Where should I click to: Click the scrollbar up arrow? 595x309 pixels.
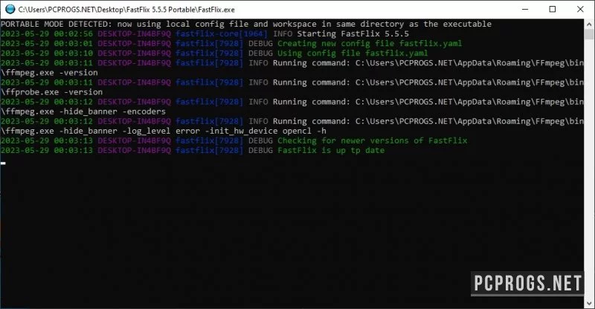589,24
